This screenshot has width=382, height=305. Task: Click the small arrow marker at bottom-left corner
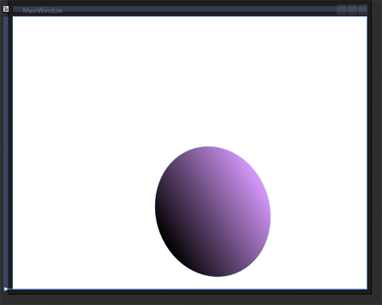[x=5, y=289]
